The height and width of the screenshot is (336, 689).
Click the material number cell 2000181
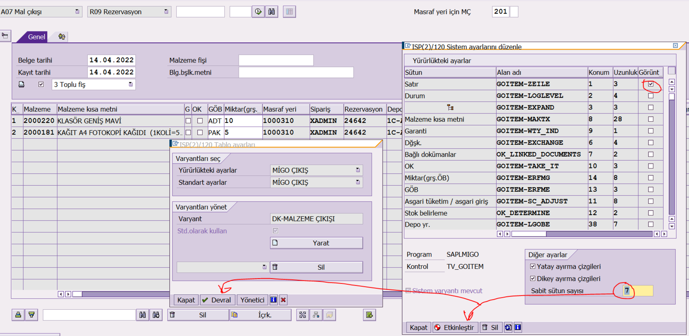(39, 132)
